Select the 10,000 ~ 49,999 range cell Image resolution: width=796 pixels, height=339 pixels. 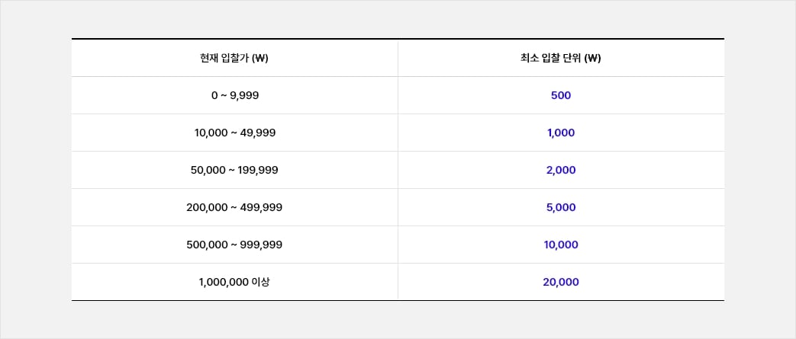[234, 133]
